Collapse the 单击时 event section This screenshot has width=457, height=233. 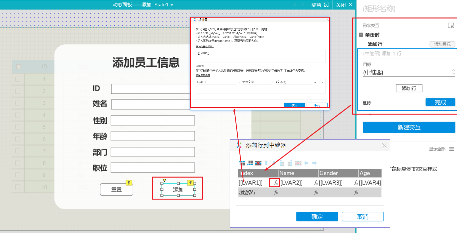[361, 35]
